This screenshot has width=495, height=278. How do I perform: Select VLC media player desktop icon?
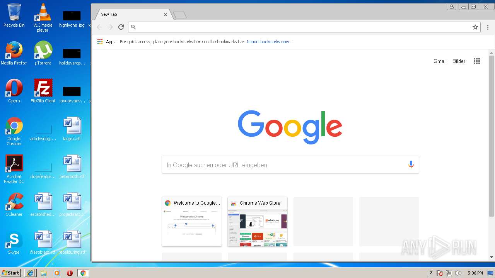[x=43, y=18]
